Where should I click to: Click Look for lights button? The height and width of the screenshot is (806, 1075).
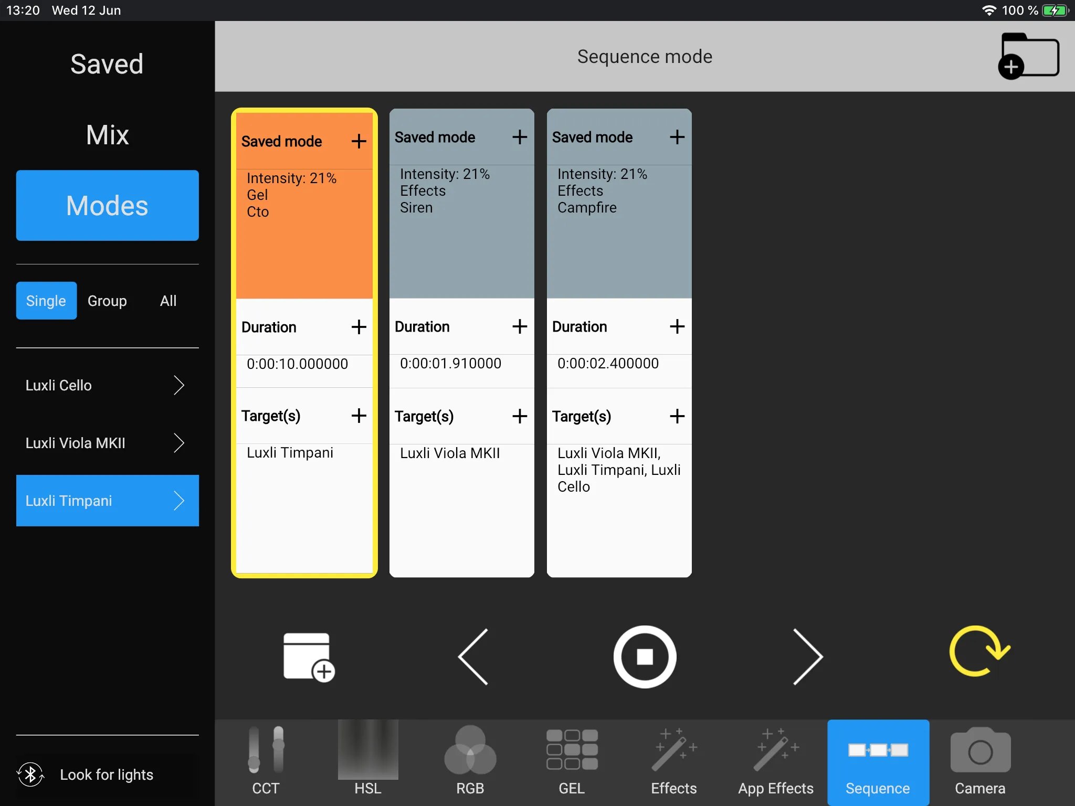pos(107,774)
